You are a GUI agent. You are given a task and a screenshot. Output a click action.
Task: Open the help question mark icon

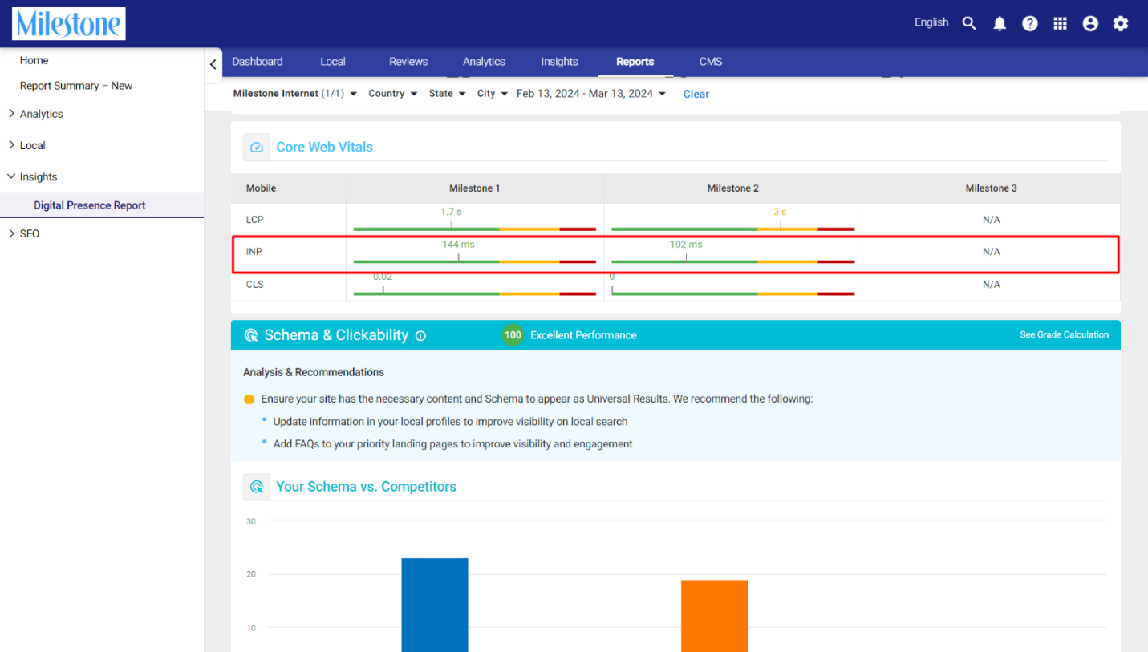[x=1030, y=24]
